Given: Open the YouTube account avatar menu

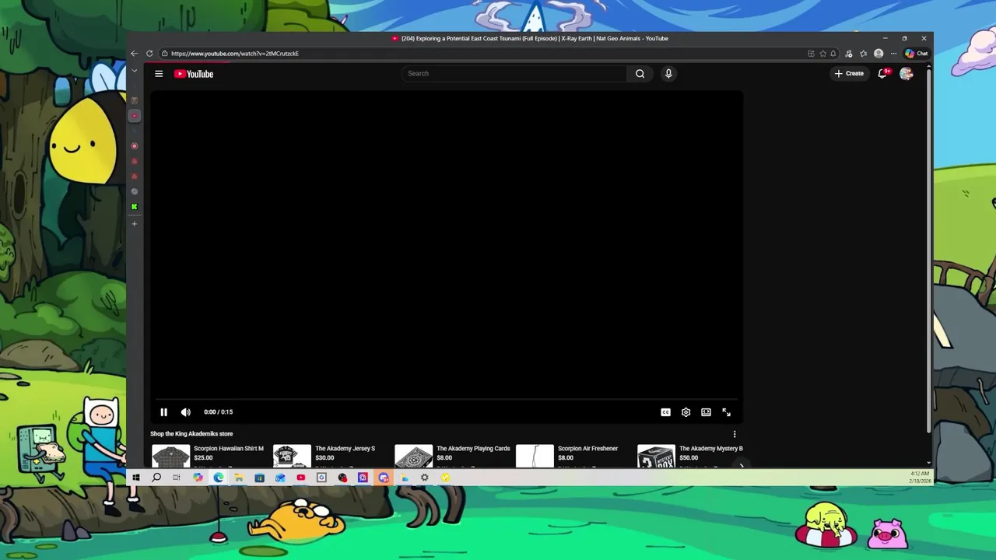Looking at the screenshot, I should coord(906,73).
